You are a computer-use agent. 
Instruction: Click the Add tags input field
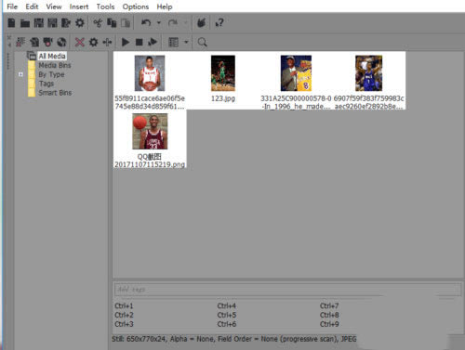click(x=287, y=290)
